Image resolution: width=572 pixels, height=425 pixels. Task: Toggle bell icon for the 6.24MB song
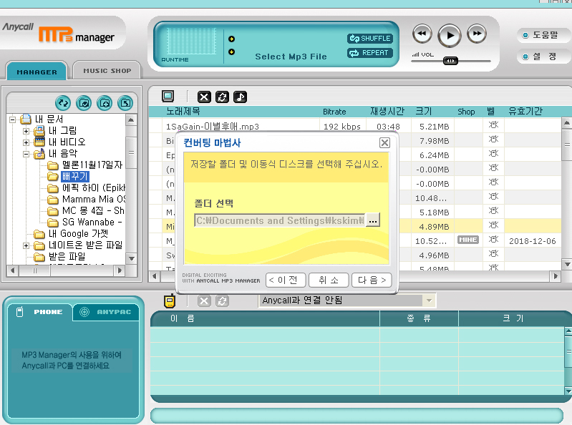tap(493, 153)
